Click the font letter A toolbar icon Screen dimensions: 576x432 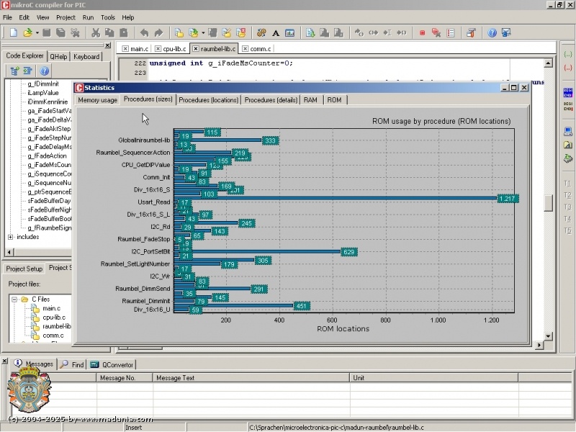276,33
